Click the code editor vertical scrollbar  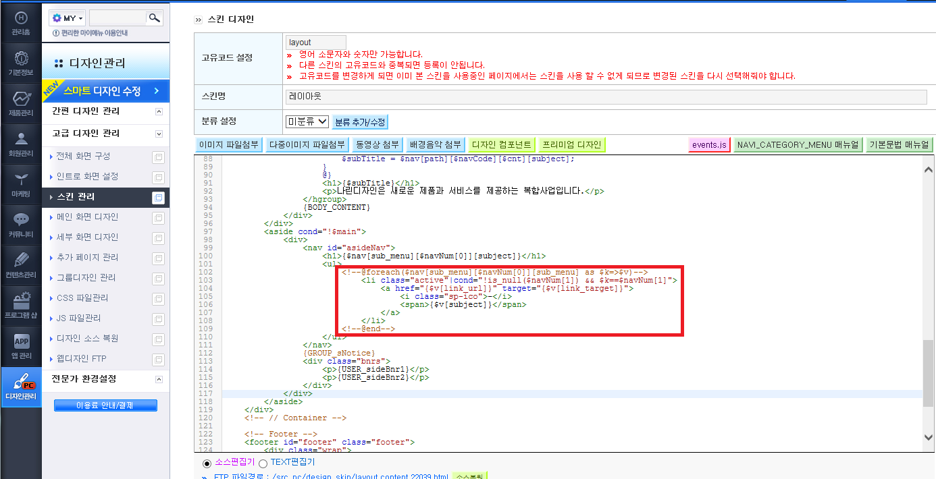point(929,302)
